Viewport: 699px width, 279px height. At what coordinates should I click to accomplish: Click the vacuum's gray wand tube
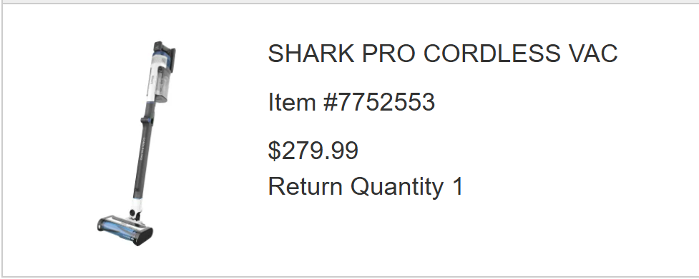tap(142, 156)
